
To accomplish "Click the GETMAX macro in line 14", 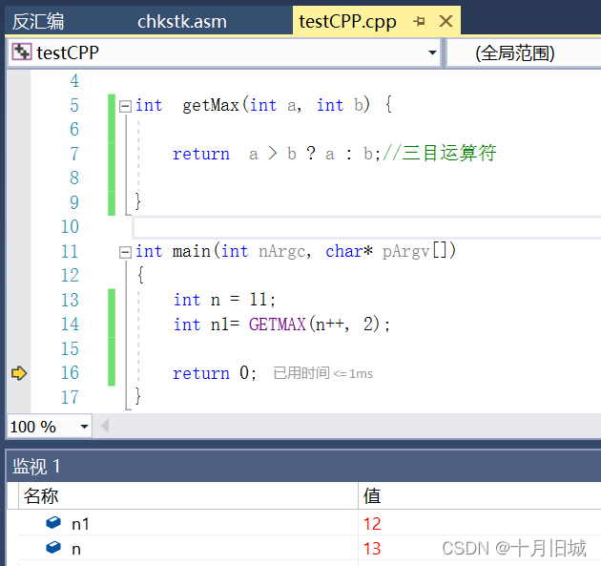I will (x=278, y=325).
